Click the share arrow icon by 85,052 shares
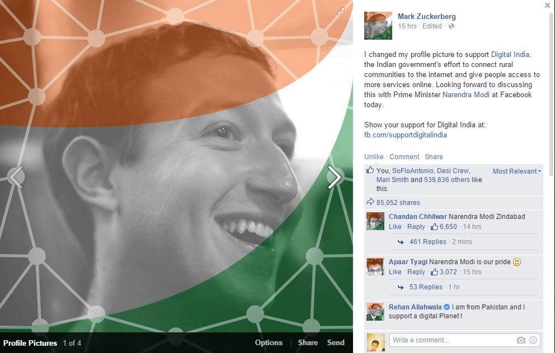 370,202
